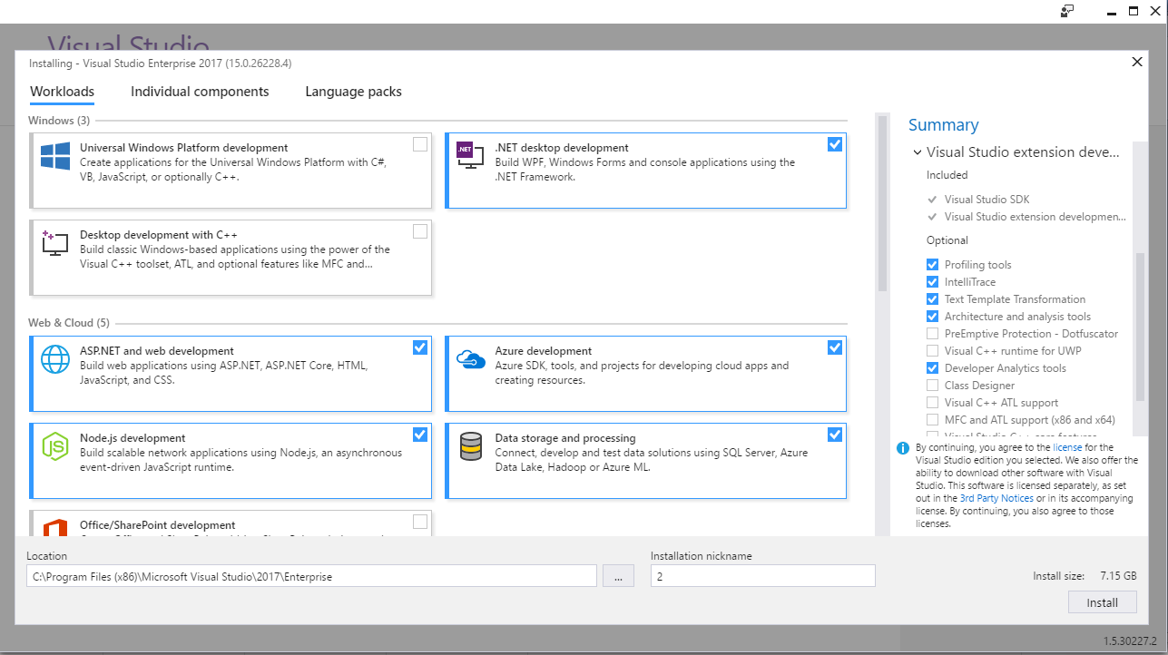Screen dimensions: 1168x655
Task: Go to the Language packs tab
Action: [x=353, y=92]
